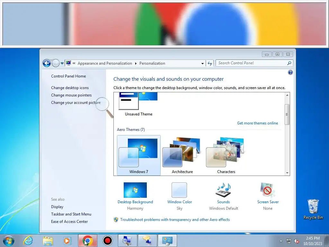Open the clock showing 2:45 PM
This screenshot has width=329, height=247.
pyautogui.click(x=313, y=241)
